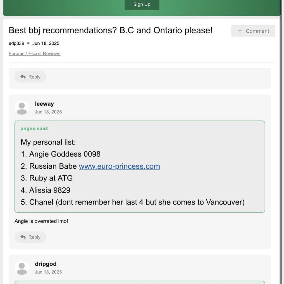Screen dimensions: 284x284
Task: Click the quoted list box from angoo
Action: (x=140, y=167)
